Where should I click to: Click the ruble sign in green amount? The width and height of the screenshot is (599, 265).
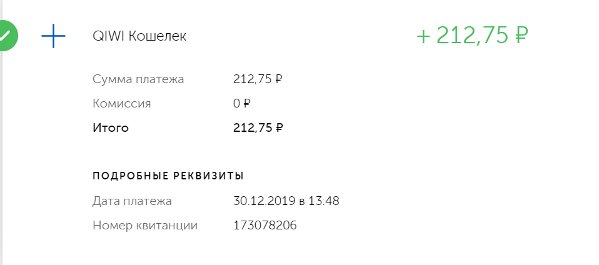point(522,36)
